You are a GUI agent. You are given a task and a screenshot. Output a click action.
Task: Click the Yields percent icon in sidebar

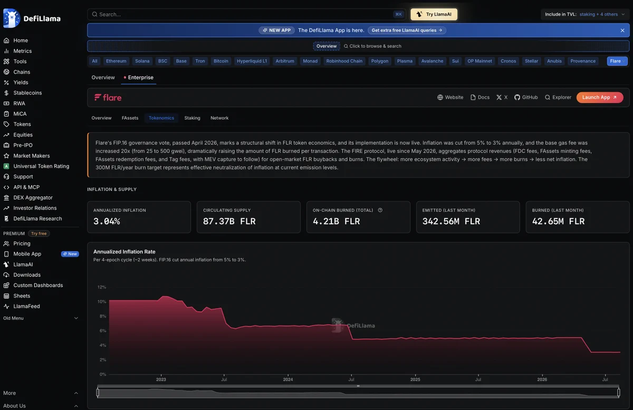tap(6, 82)
